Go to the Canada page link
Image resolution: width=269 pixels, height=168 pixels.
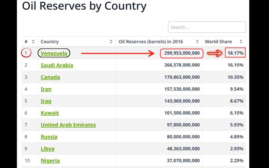point(50,77)
